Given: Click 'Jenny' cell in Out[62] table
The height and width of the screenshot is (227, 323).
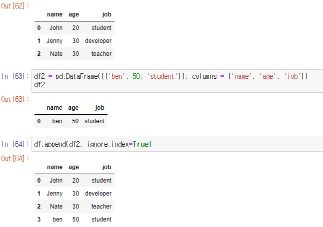Looking at the screenshot, I should [54, 41].
